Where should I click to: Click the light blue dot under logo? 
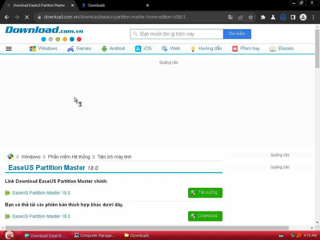click(x=43, y=39)
